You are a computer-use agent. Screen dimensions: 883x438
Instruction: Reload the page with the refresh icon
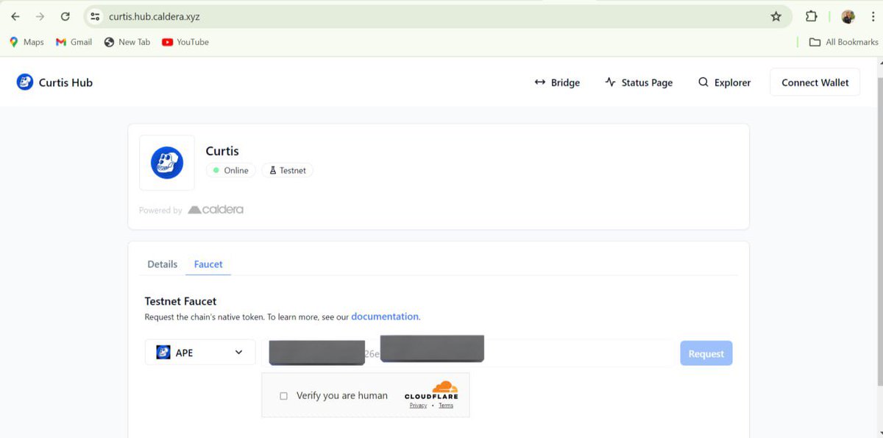[65, 16]
